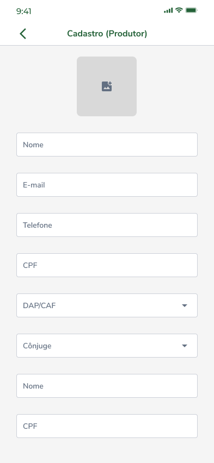The width and height of the screenshot is (214, 463).
Task: Select the last CPF field at the bottom
Action: [107, 426]
